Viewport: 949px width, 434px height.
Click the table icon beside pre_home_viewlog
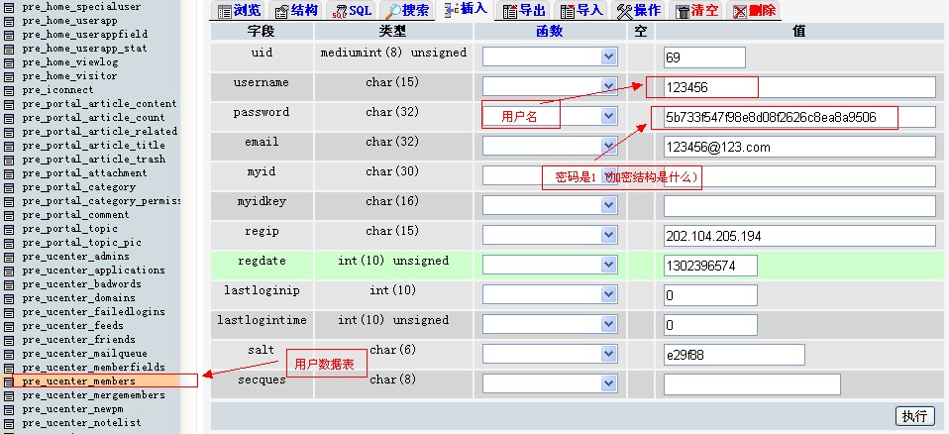(x=9, y=62)
